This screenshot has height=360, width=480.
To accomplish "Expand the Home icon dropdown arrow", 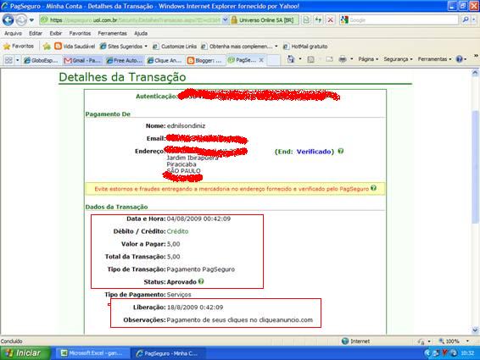I will coord(300,59).
